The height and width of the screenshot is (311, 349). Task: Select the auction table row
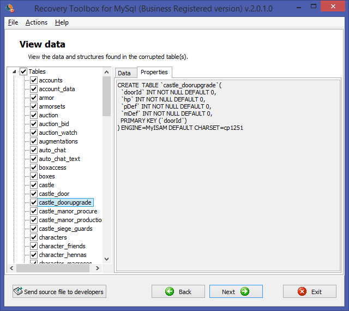49,115
